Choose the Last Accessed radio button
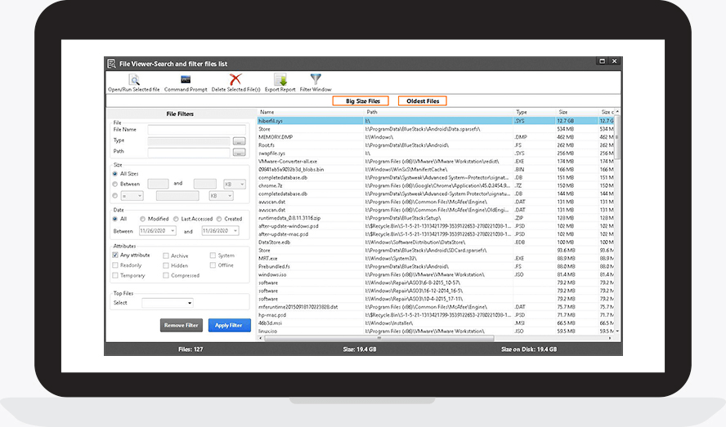726x427 pixels. (176, 219)
